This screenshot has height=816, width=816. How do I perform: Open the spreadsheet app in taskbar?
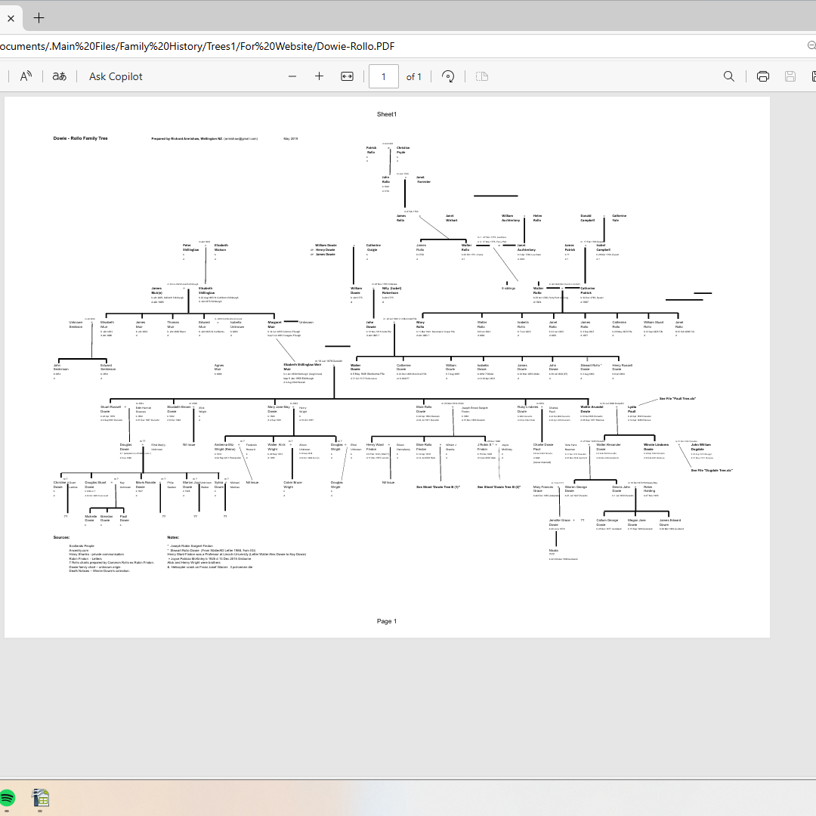coord(40,798)
